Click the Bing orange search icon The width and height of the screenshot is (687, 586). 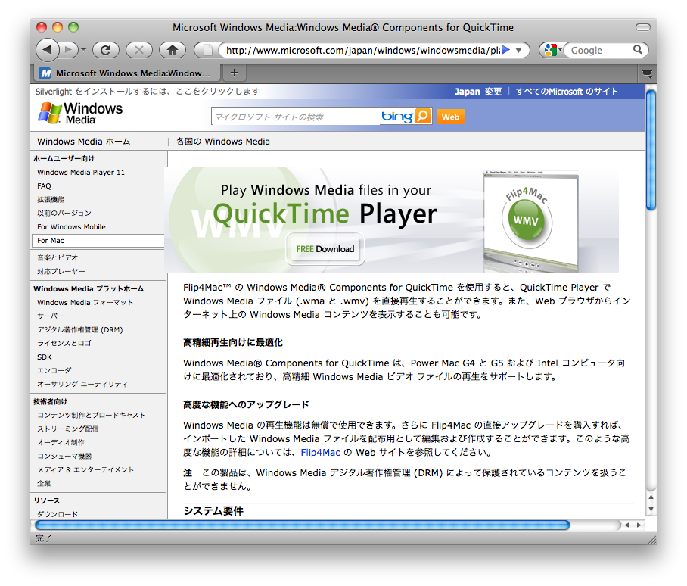(x=423, y=116)
